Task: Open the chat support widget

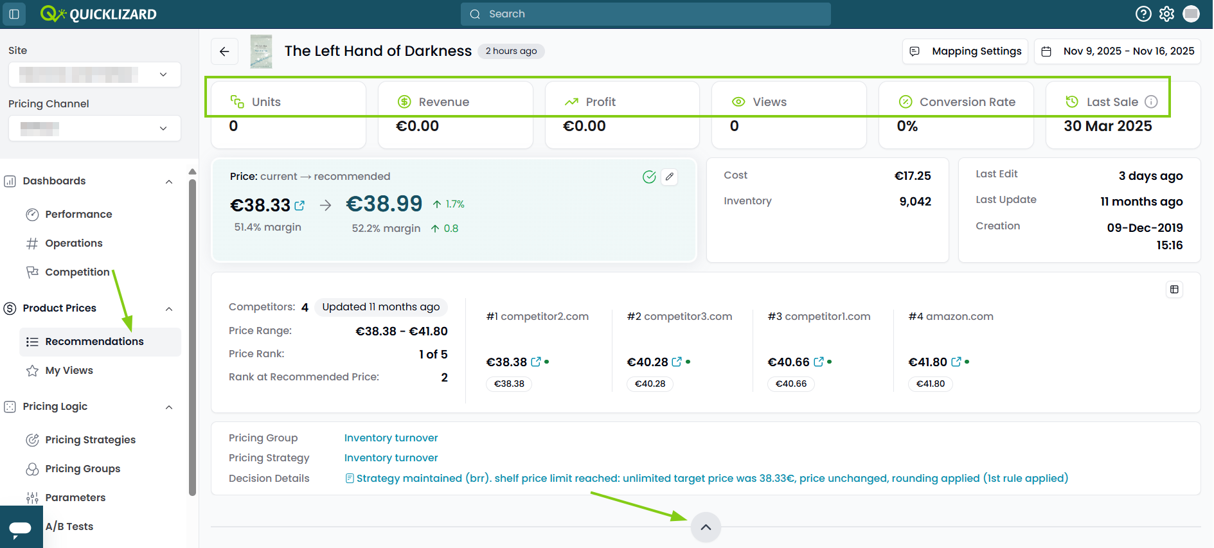Action: [x=21, y=528]
